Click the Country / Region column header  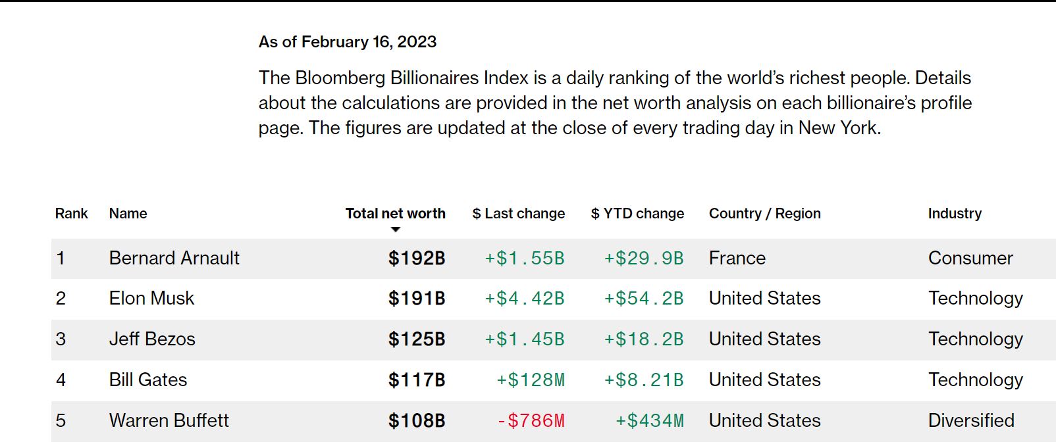tap(764, 213)
